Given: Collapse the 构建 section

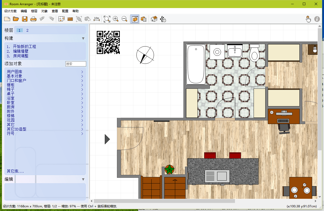Looking at the screenshot, I should click(x=83, y=38).
